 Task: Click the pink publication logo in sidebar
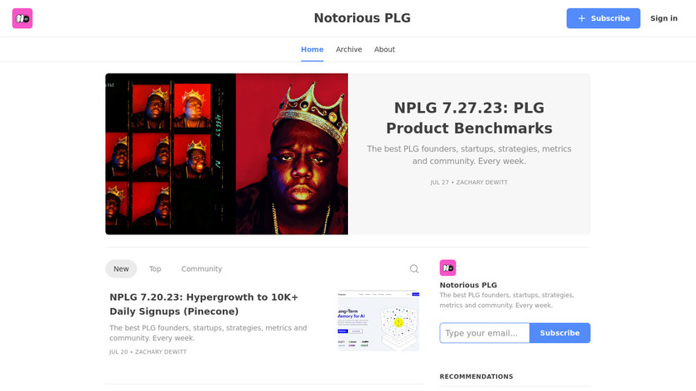pyautogui.click(x=447, y=268)
